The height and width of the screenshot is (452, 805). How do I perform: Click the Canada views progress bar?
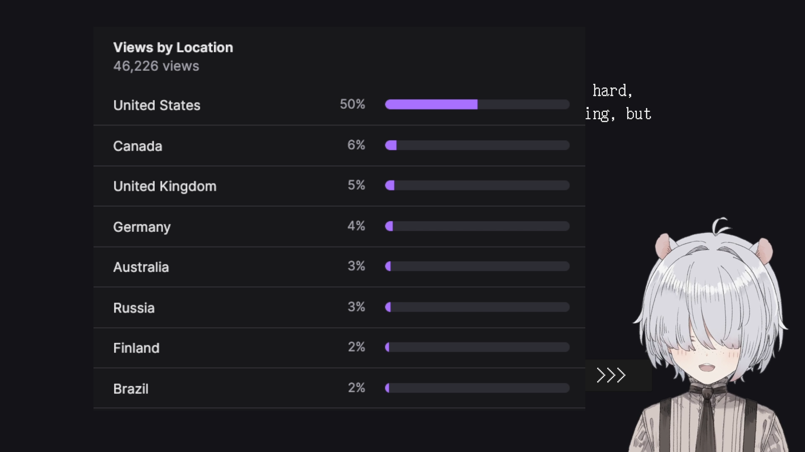point(477,145)
